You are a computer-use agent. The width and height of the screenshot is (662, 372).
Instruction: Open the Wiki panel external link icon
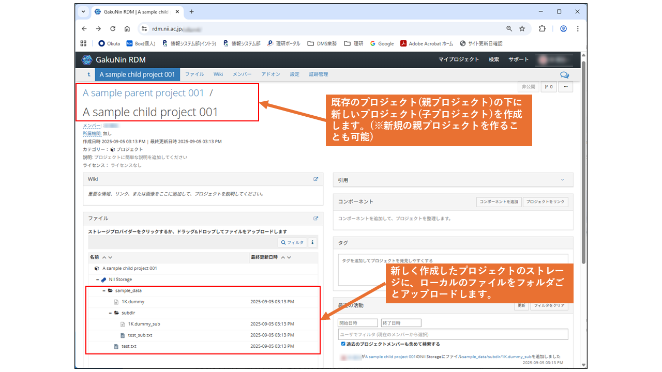(x=315, y=179)
